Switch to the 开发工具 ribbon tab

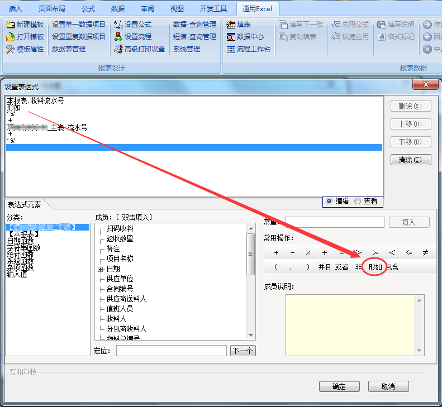[213, 9]
